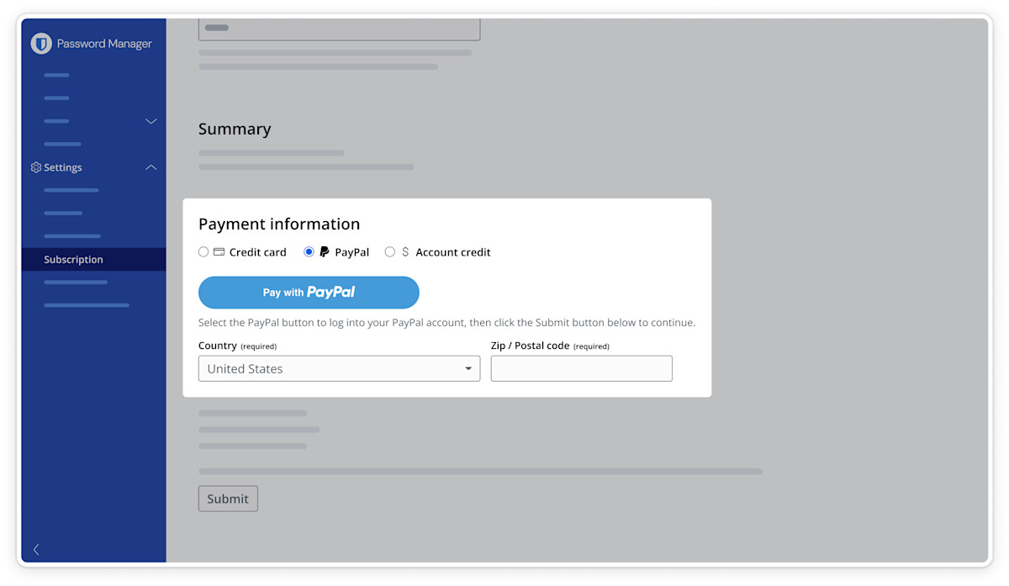This screenshot has width=1009, height=586.
Task: Click the Zip / Postal code field
Action: pos(581,368)
